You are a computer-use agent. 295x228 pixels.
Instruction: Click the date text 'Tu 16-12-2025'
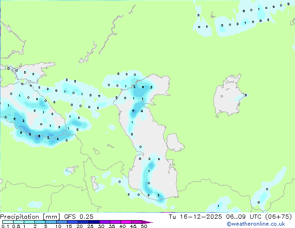click(195, 216)
